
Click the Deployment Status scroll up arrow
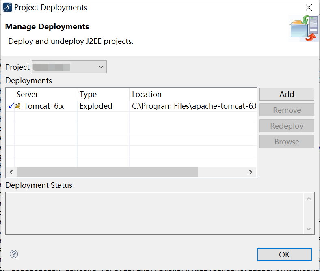point(309,199)
